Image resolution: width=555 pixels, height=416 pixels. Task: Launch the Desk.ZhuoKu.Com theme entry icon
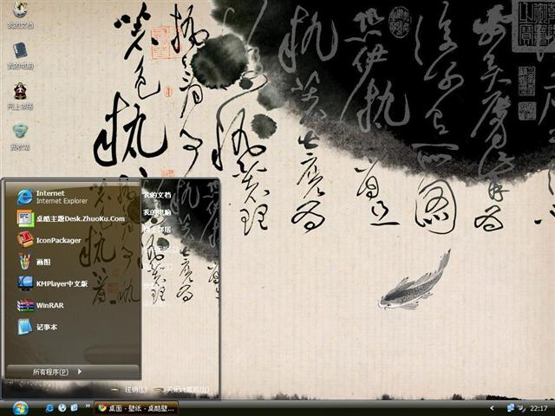click(x=25, y=218)
